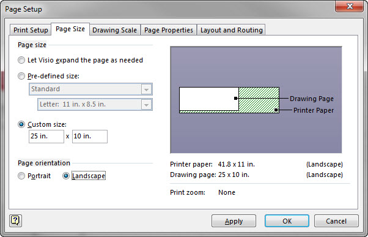Switch to the Print Setup tab
Screen dimensions: 368x237
31,30
